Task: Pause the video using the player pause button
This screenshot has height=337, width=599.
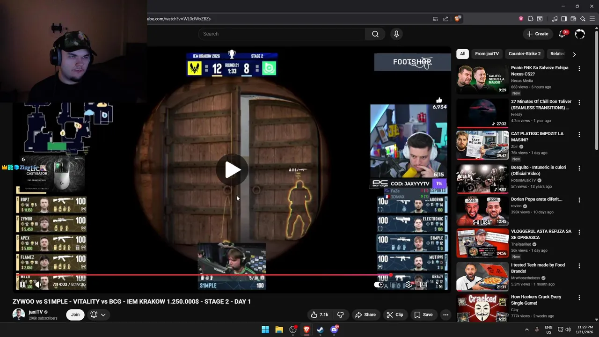Action: [x=22, y=284]
